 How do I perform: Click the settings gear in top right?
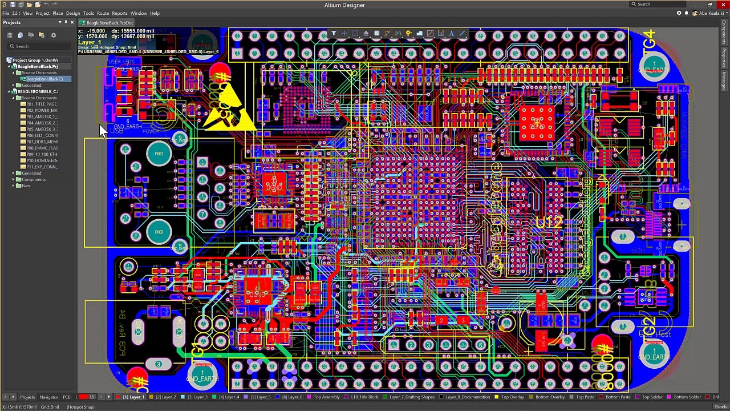[x=679, y=13]
